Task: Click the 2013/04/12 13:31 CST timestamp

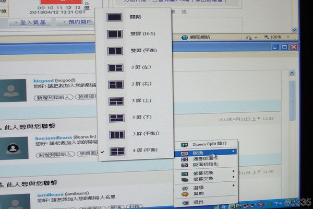Action: pos(57,12)
